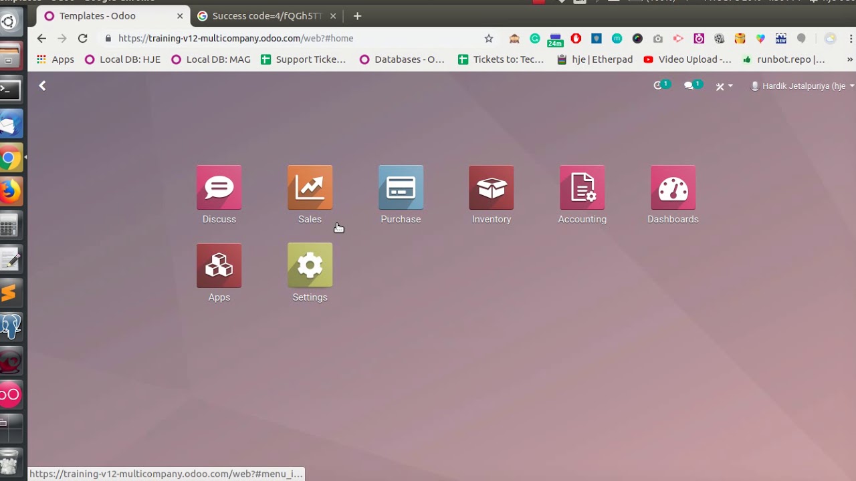The image size is (856, 481).
Task: Open the text editor from the dock
Action: pos(10,260)
